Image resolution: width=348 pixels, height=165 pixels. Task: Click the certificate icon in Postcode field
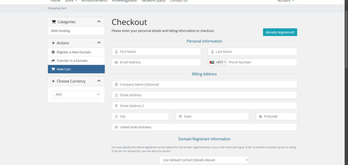tap(261, 116)
